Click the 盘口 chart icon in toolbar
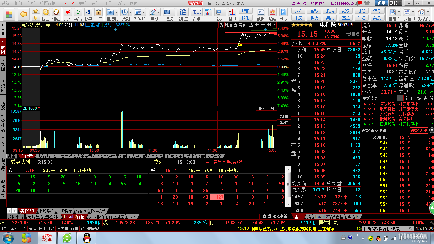 (232, 14)
